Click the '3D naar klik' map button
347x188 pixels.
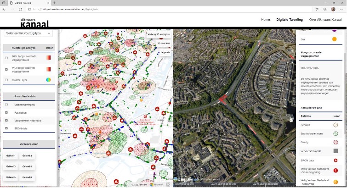[x=163, y=43]
